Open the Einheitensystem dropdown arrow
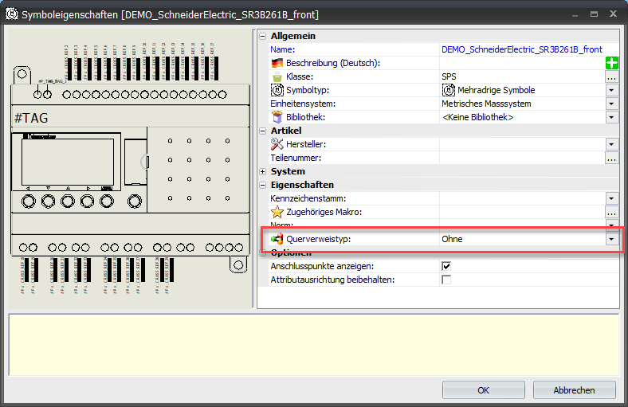Screen dimensions: 628x407 pyautogui.click(x=611, y=104)
